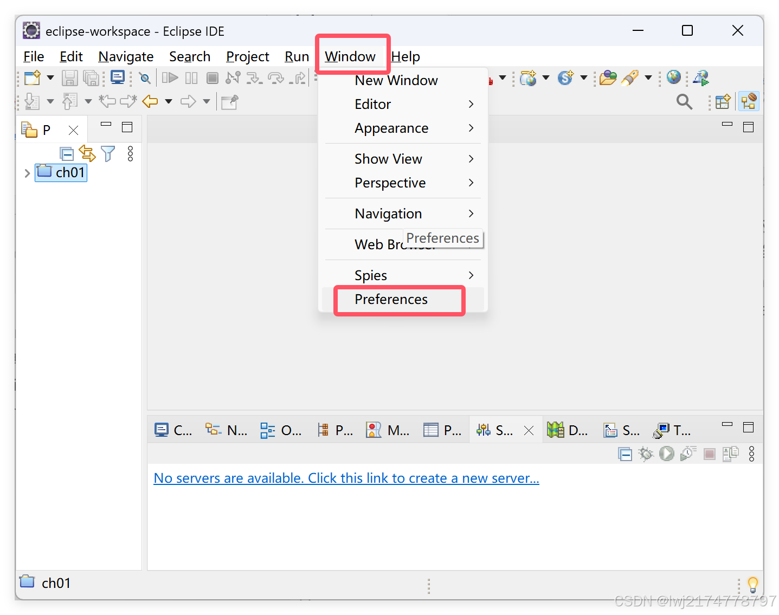Open a Terminal via the blue monitor icon
Image resolution: width=779 pixels, height=615 pixels.
tap(118, 77)
